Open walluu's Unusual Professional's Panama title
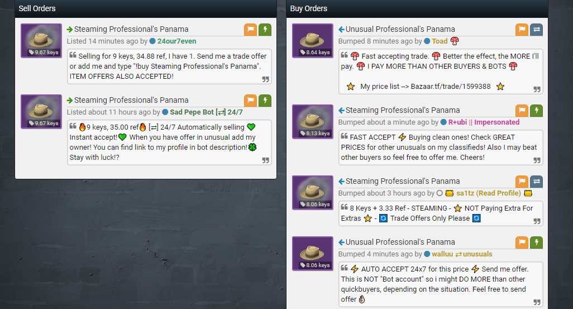The height and width of the screenshot is (309, 573). point(400,242)
